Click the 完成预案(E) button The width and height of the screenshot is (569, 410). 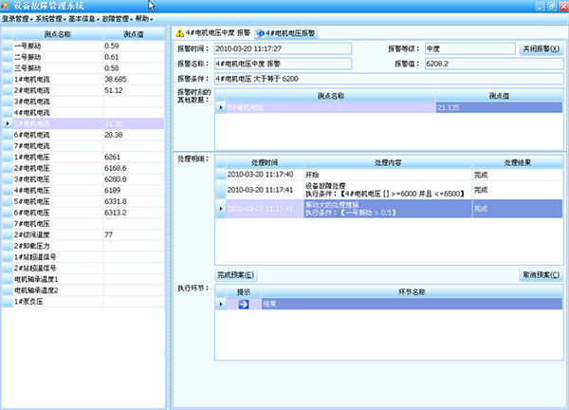(236, 275)
